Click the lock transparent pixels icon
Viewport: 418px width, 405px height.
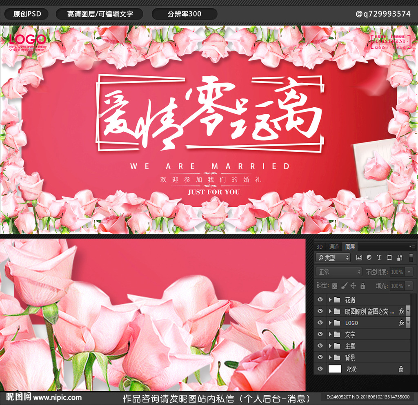(335, 285)
